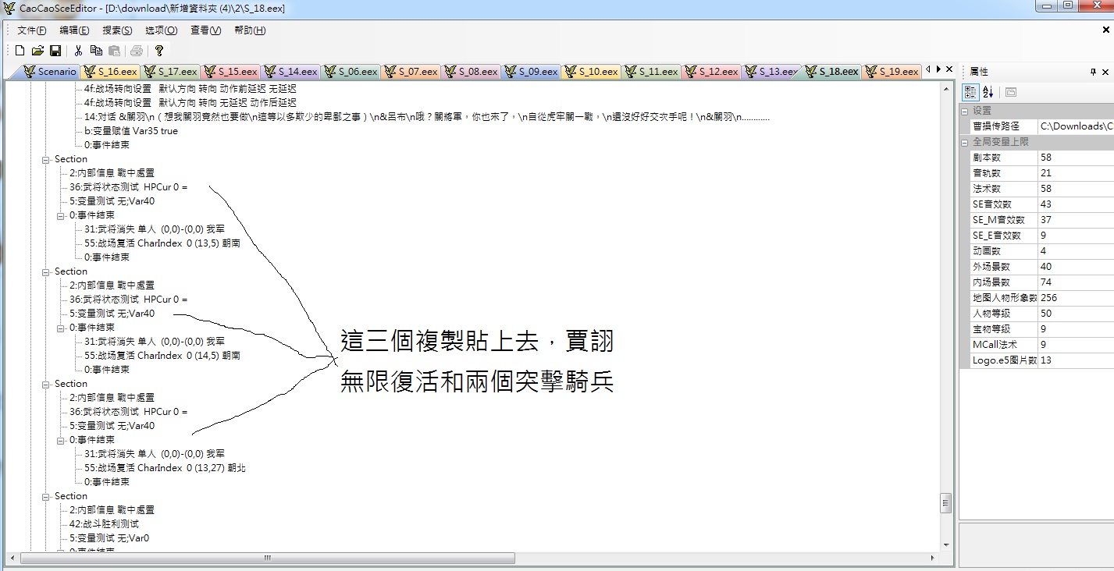Switch to the S_09.eex tab

tap(531, 72)
